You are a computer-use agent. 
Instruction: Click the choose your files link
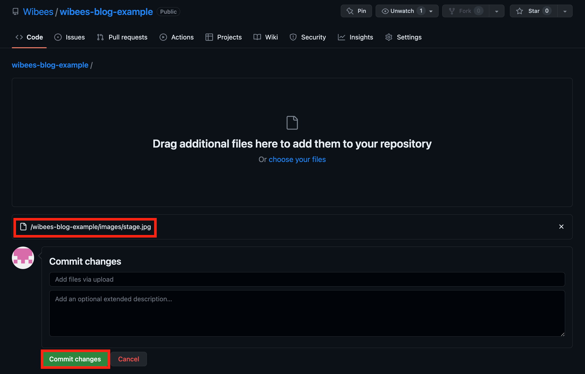(297, 159)
